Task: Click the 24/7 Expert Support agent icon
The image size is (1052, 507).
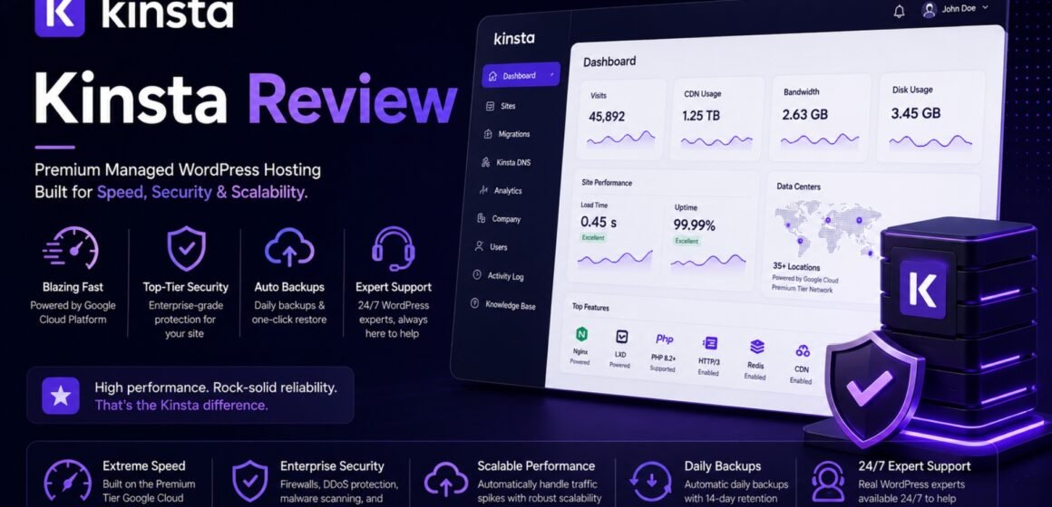Action: (828, 481)
